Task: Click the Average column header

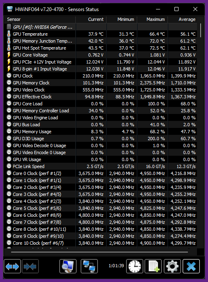Action: click(x=183, y=19)
